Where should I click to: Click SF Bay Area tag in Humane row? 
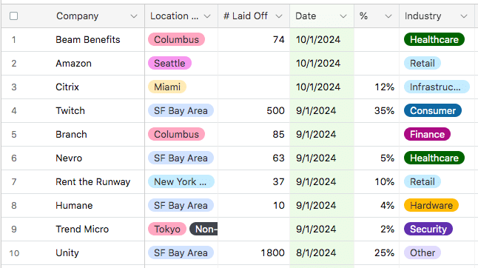(x=181, y=205)
